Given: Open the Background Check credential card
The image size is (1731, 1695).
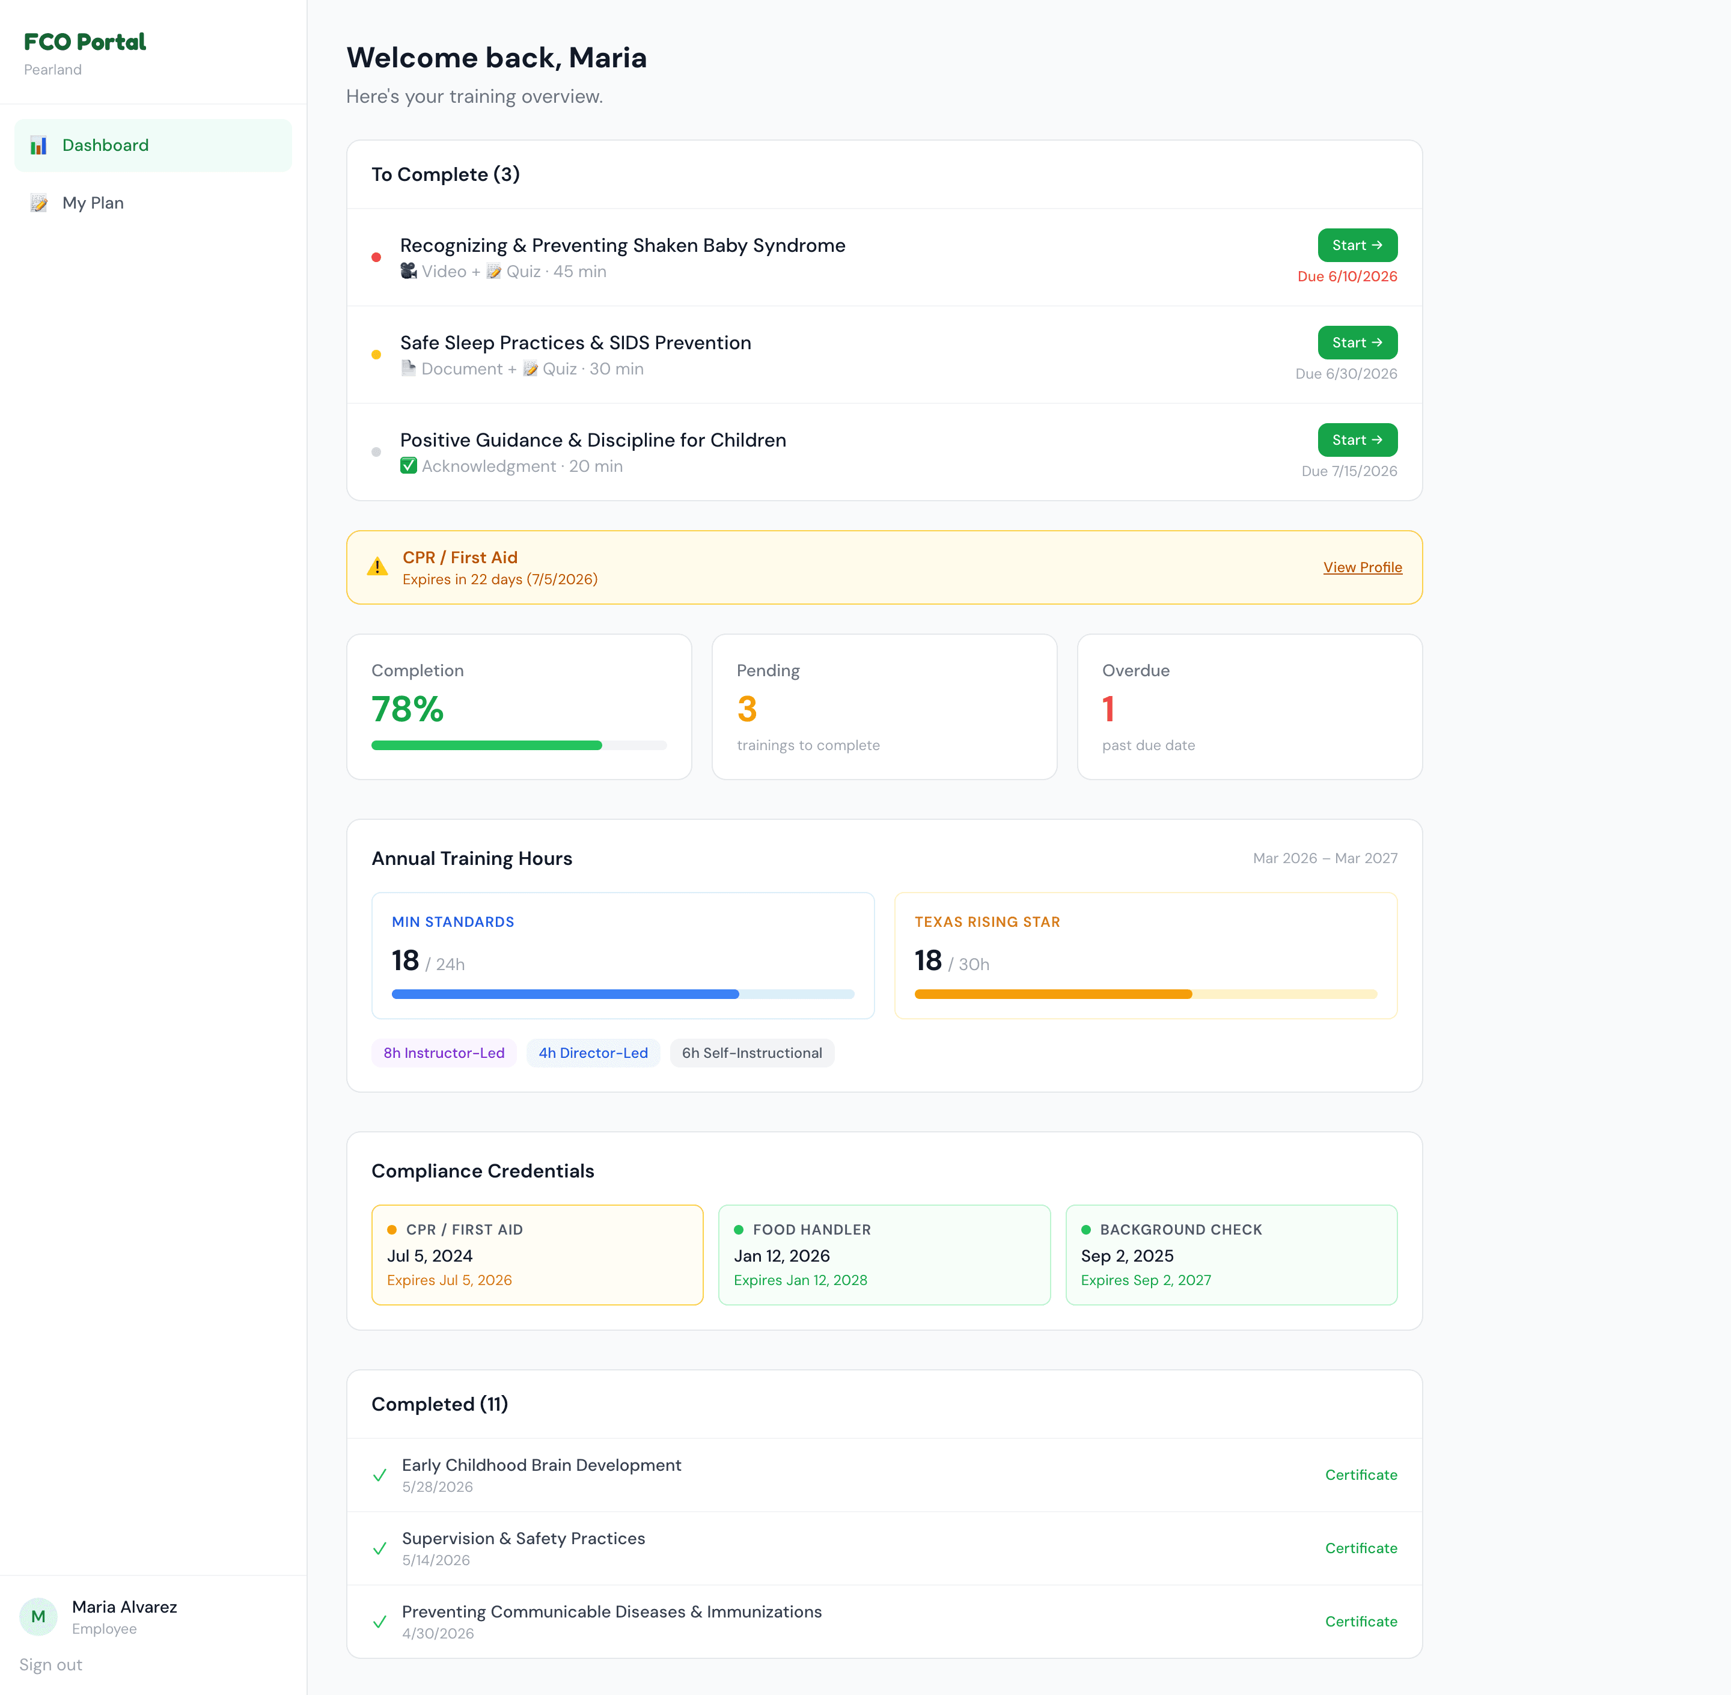Looking at the screenshot, I should (x=1232, y=1255).
